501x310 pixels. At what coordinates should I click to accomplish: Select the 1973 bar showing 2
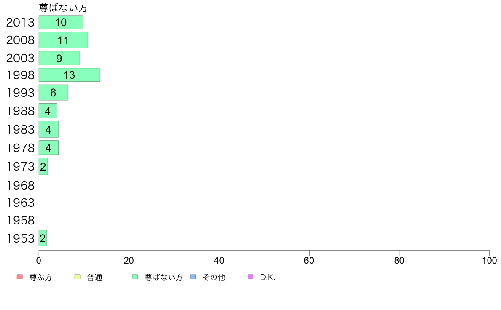(43, 166)
